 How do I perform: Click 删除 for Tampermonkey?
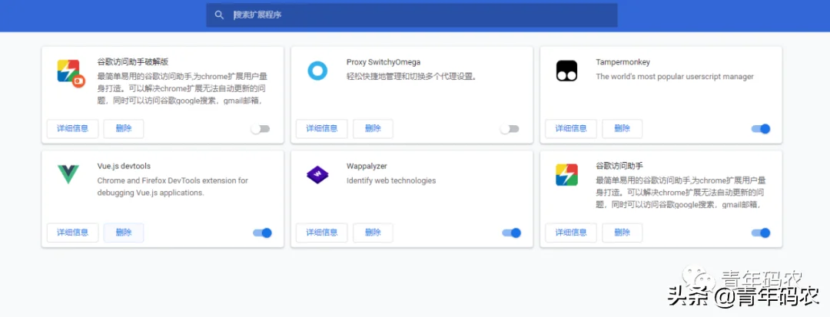coord(622,129)
